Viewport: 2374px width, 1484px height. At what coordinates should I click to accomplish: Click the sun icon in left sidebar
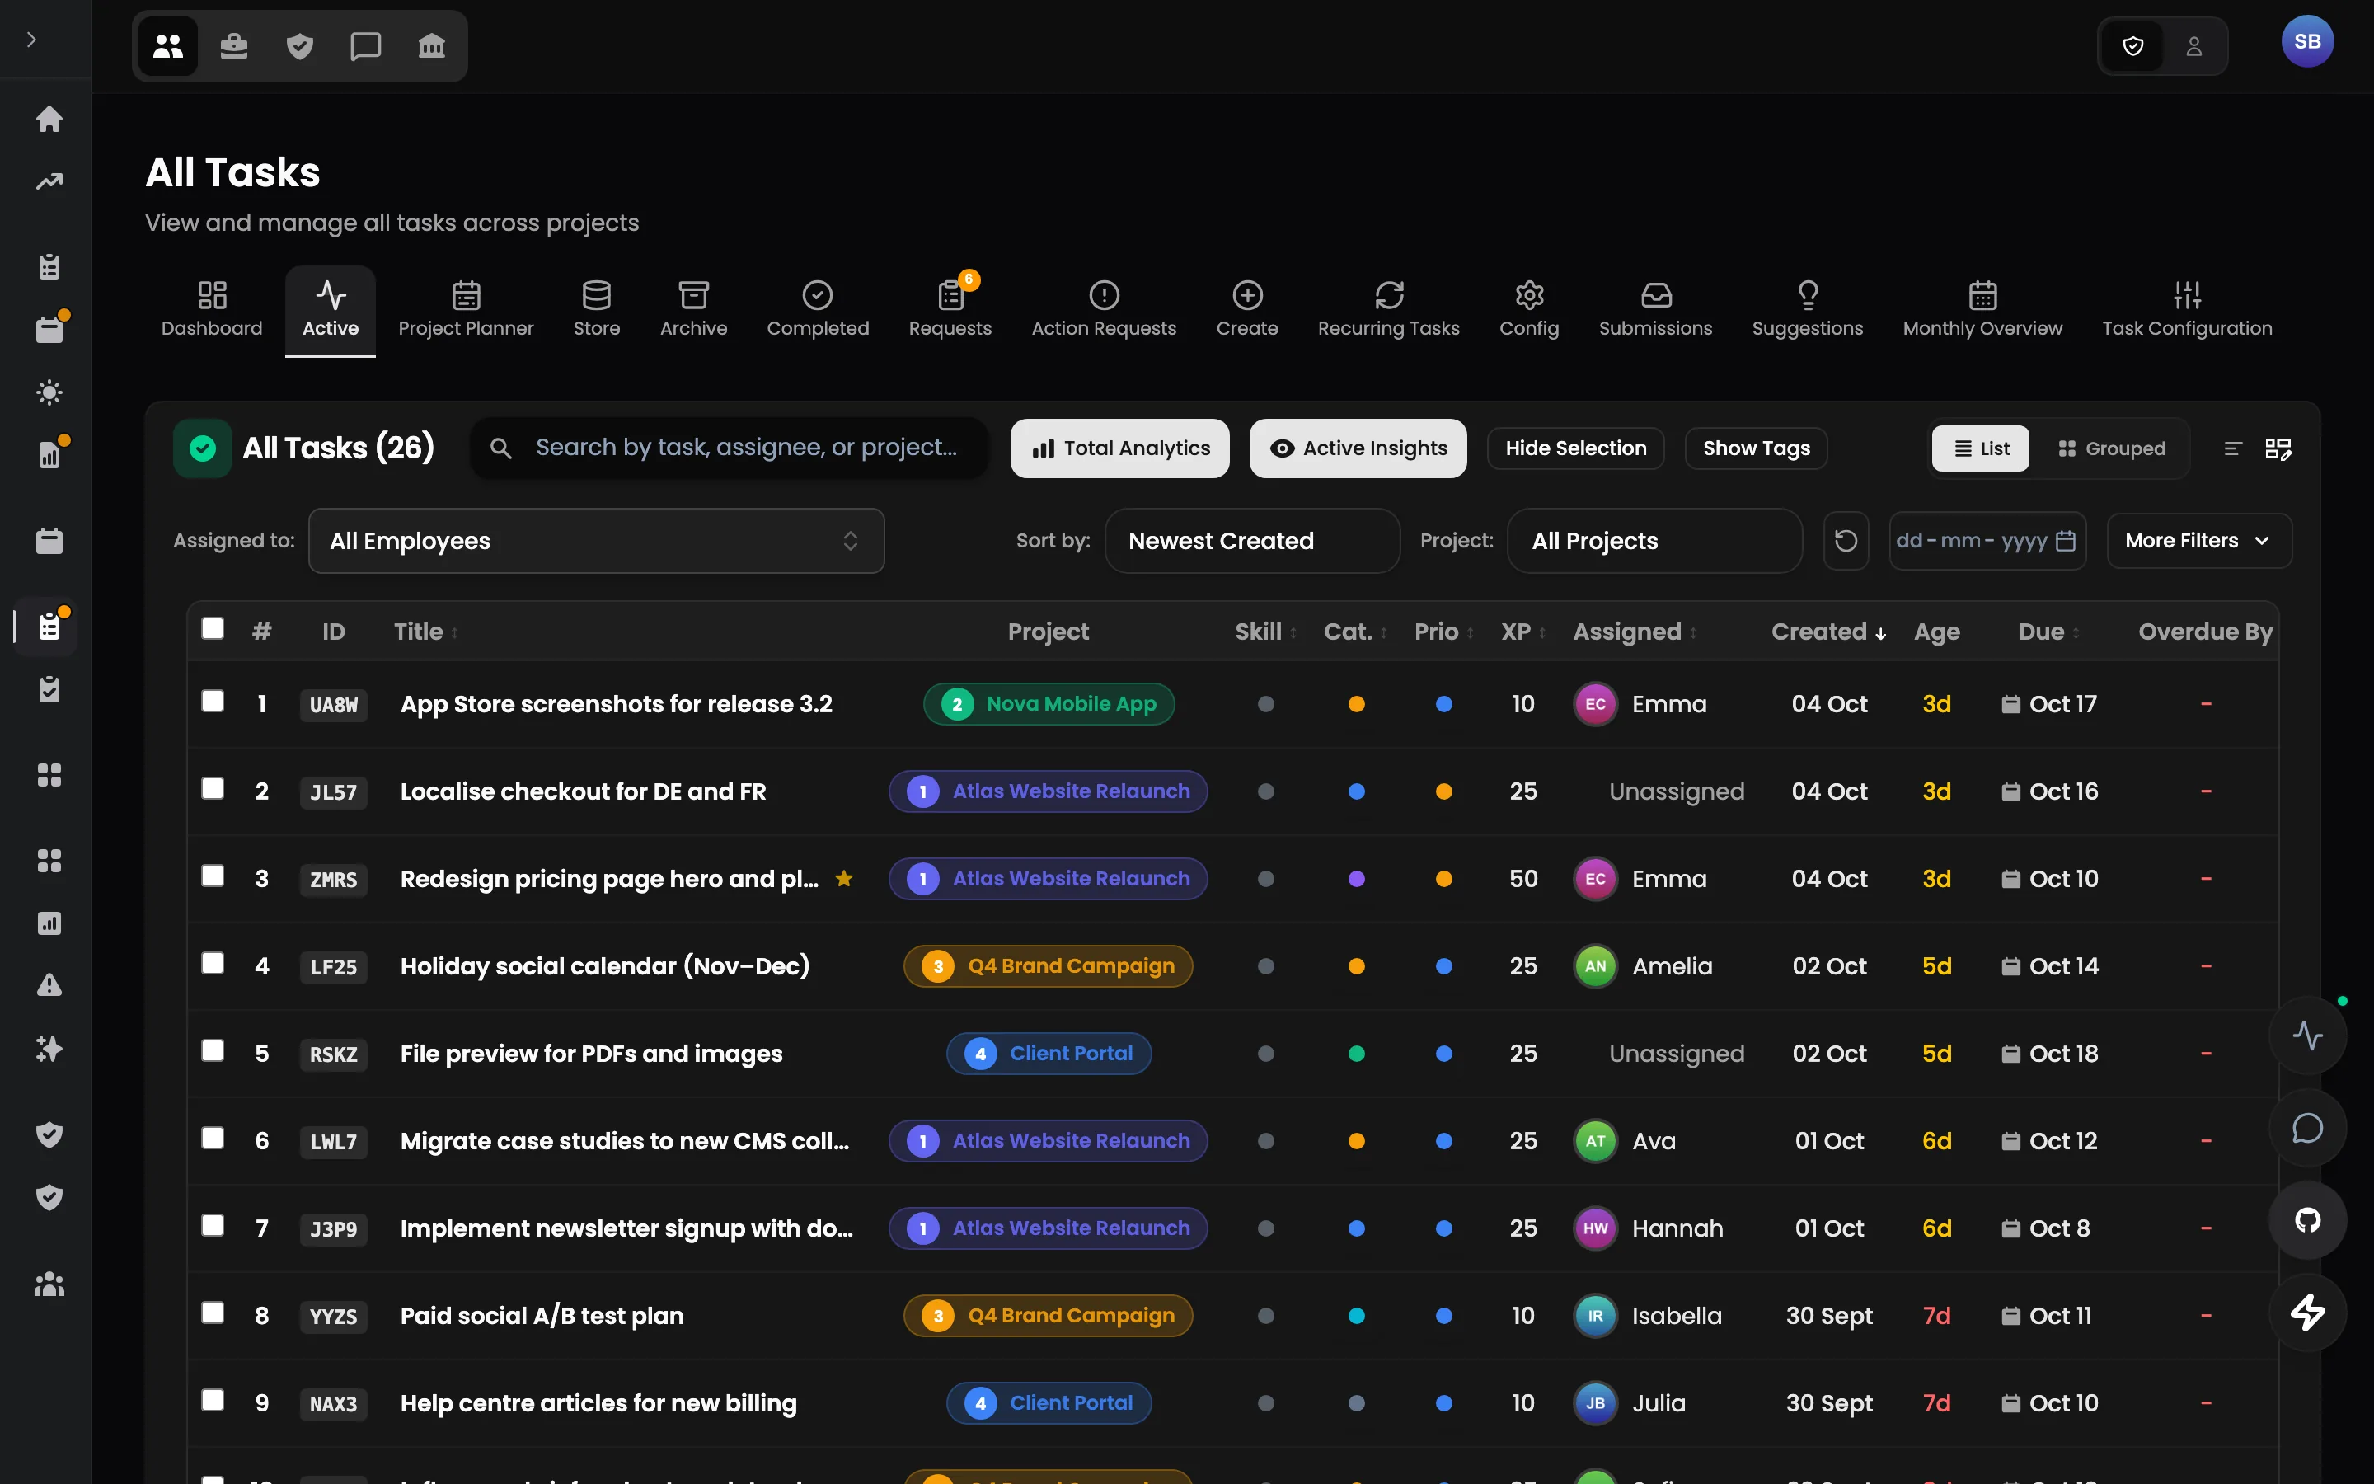coord(49,392)
